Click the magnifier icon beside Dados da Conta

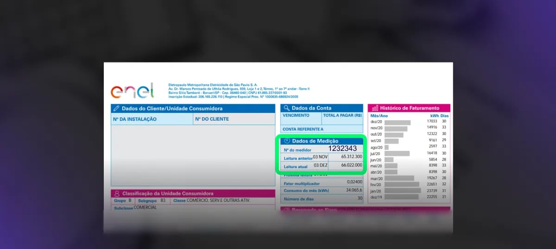click(x=287, y=108)
